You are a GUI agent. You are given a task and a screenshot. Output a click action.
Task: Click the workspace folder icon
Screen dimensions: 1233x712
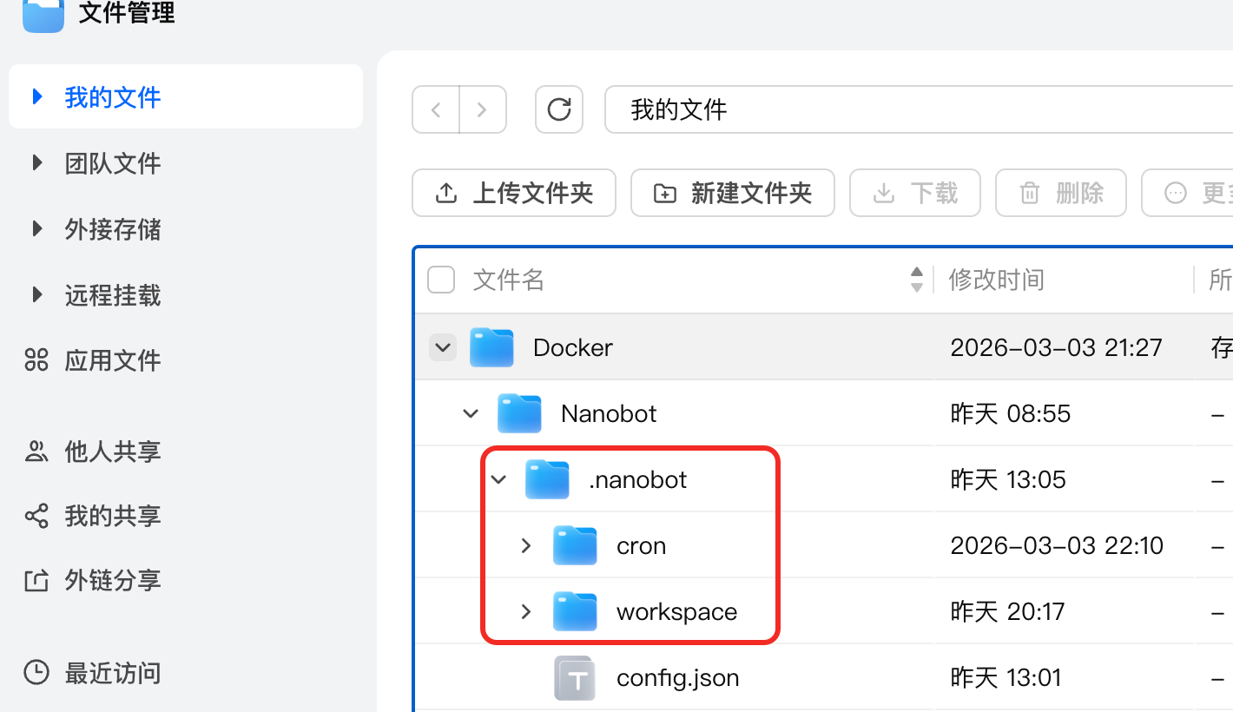(575, 611)
